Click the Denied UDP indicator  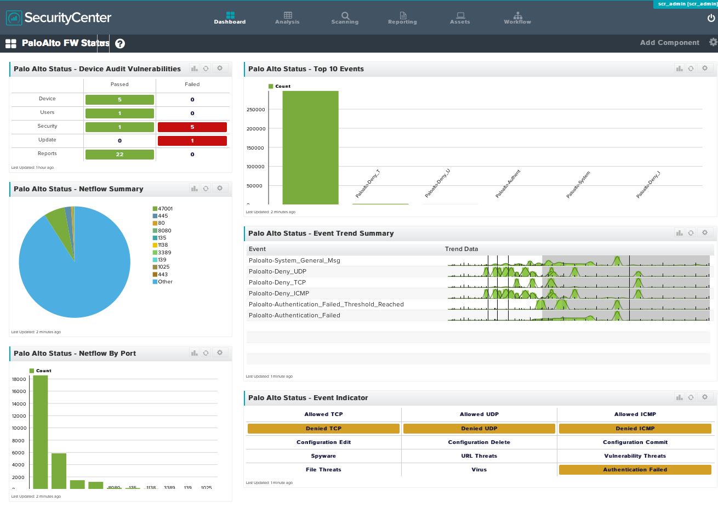click(479, 429)
